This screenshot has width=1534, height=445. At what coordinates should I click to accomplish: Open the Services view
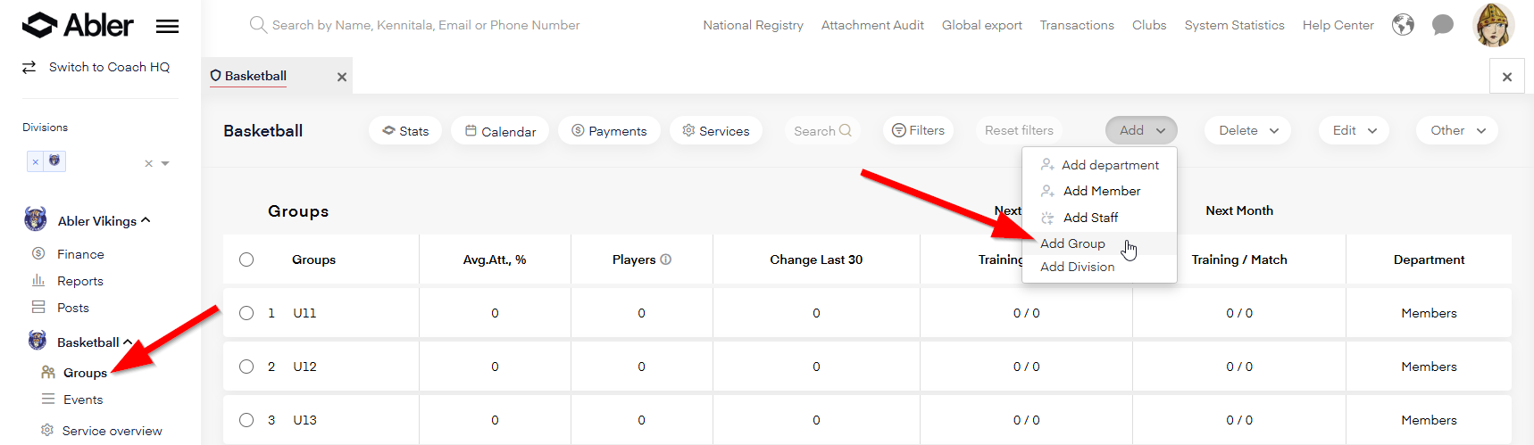pyautogui.click(x=716, y=130)
